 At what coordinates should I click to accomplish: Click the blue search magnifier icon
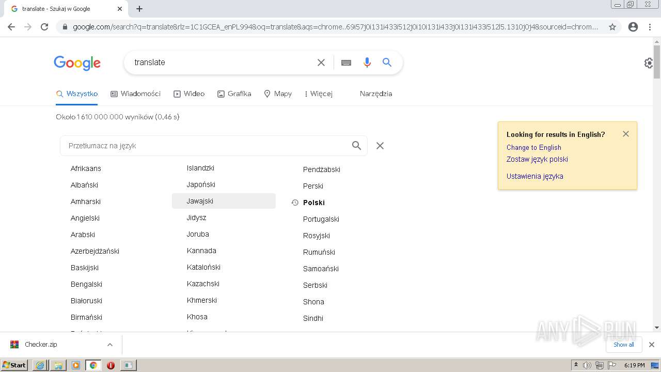click(x=387, y=63)
